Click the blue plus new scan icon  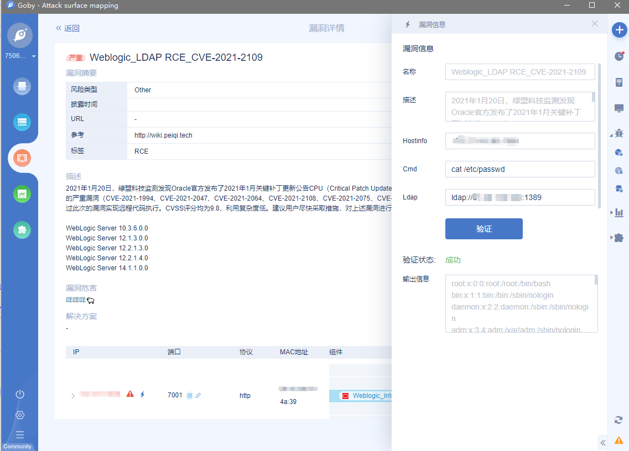coord(619,30)
